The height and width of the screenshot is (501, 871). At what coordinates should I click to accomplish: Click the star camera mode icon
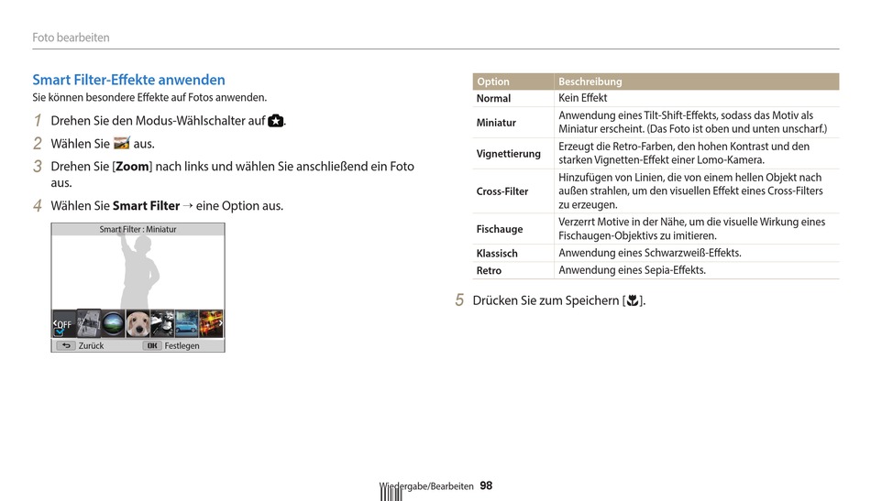click(x=276, y=120)
